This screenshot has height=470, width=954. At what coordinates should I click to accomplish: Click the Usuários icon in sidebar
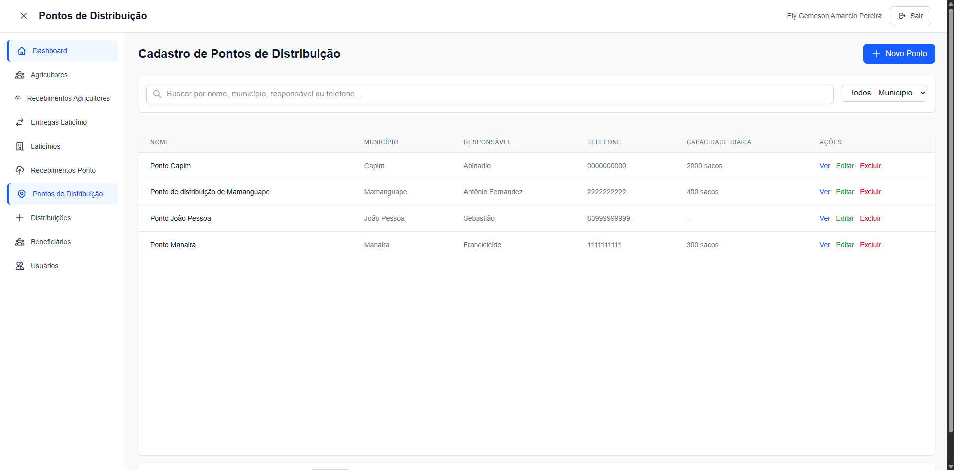point(20,266)
